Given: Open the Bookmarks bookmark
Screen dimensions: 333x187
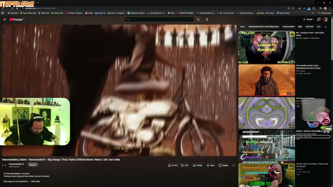Looking at the screenshot, I should pos(13,13).
